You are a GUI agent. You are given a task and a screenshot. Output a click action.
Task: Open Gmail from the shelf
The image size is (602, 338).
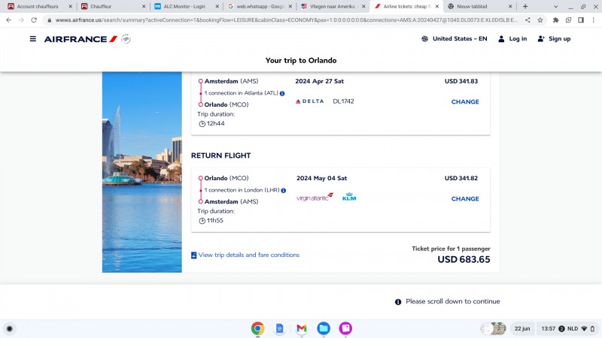coord(301,328)
